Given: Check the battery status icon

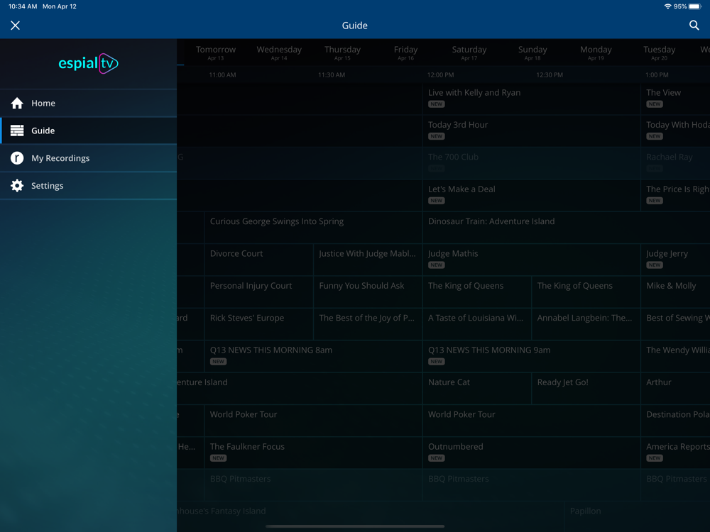Looking at the screenshot, I should tap(695, 6).
